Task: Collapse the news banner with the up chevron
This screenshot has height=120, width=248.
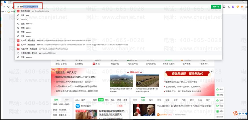Action: 212,71
